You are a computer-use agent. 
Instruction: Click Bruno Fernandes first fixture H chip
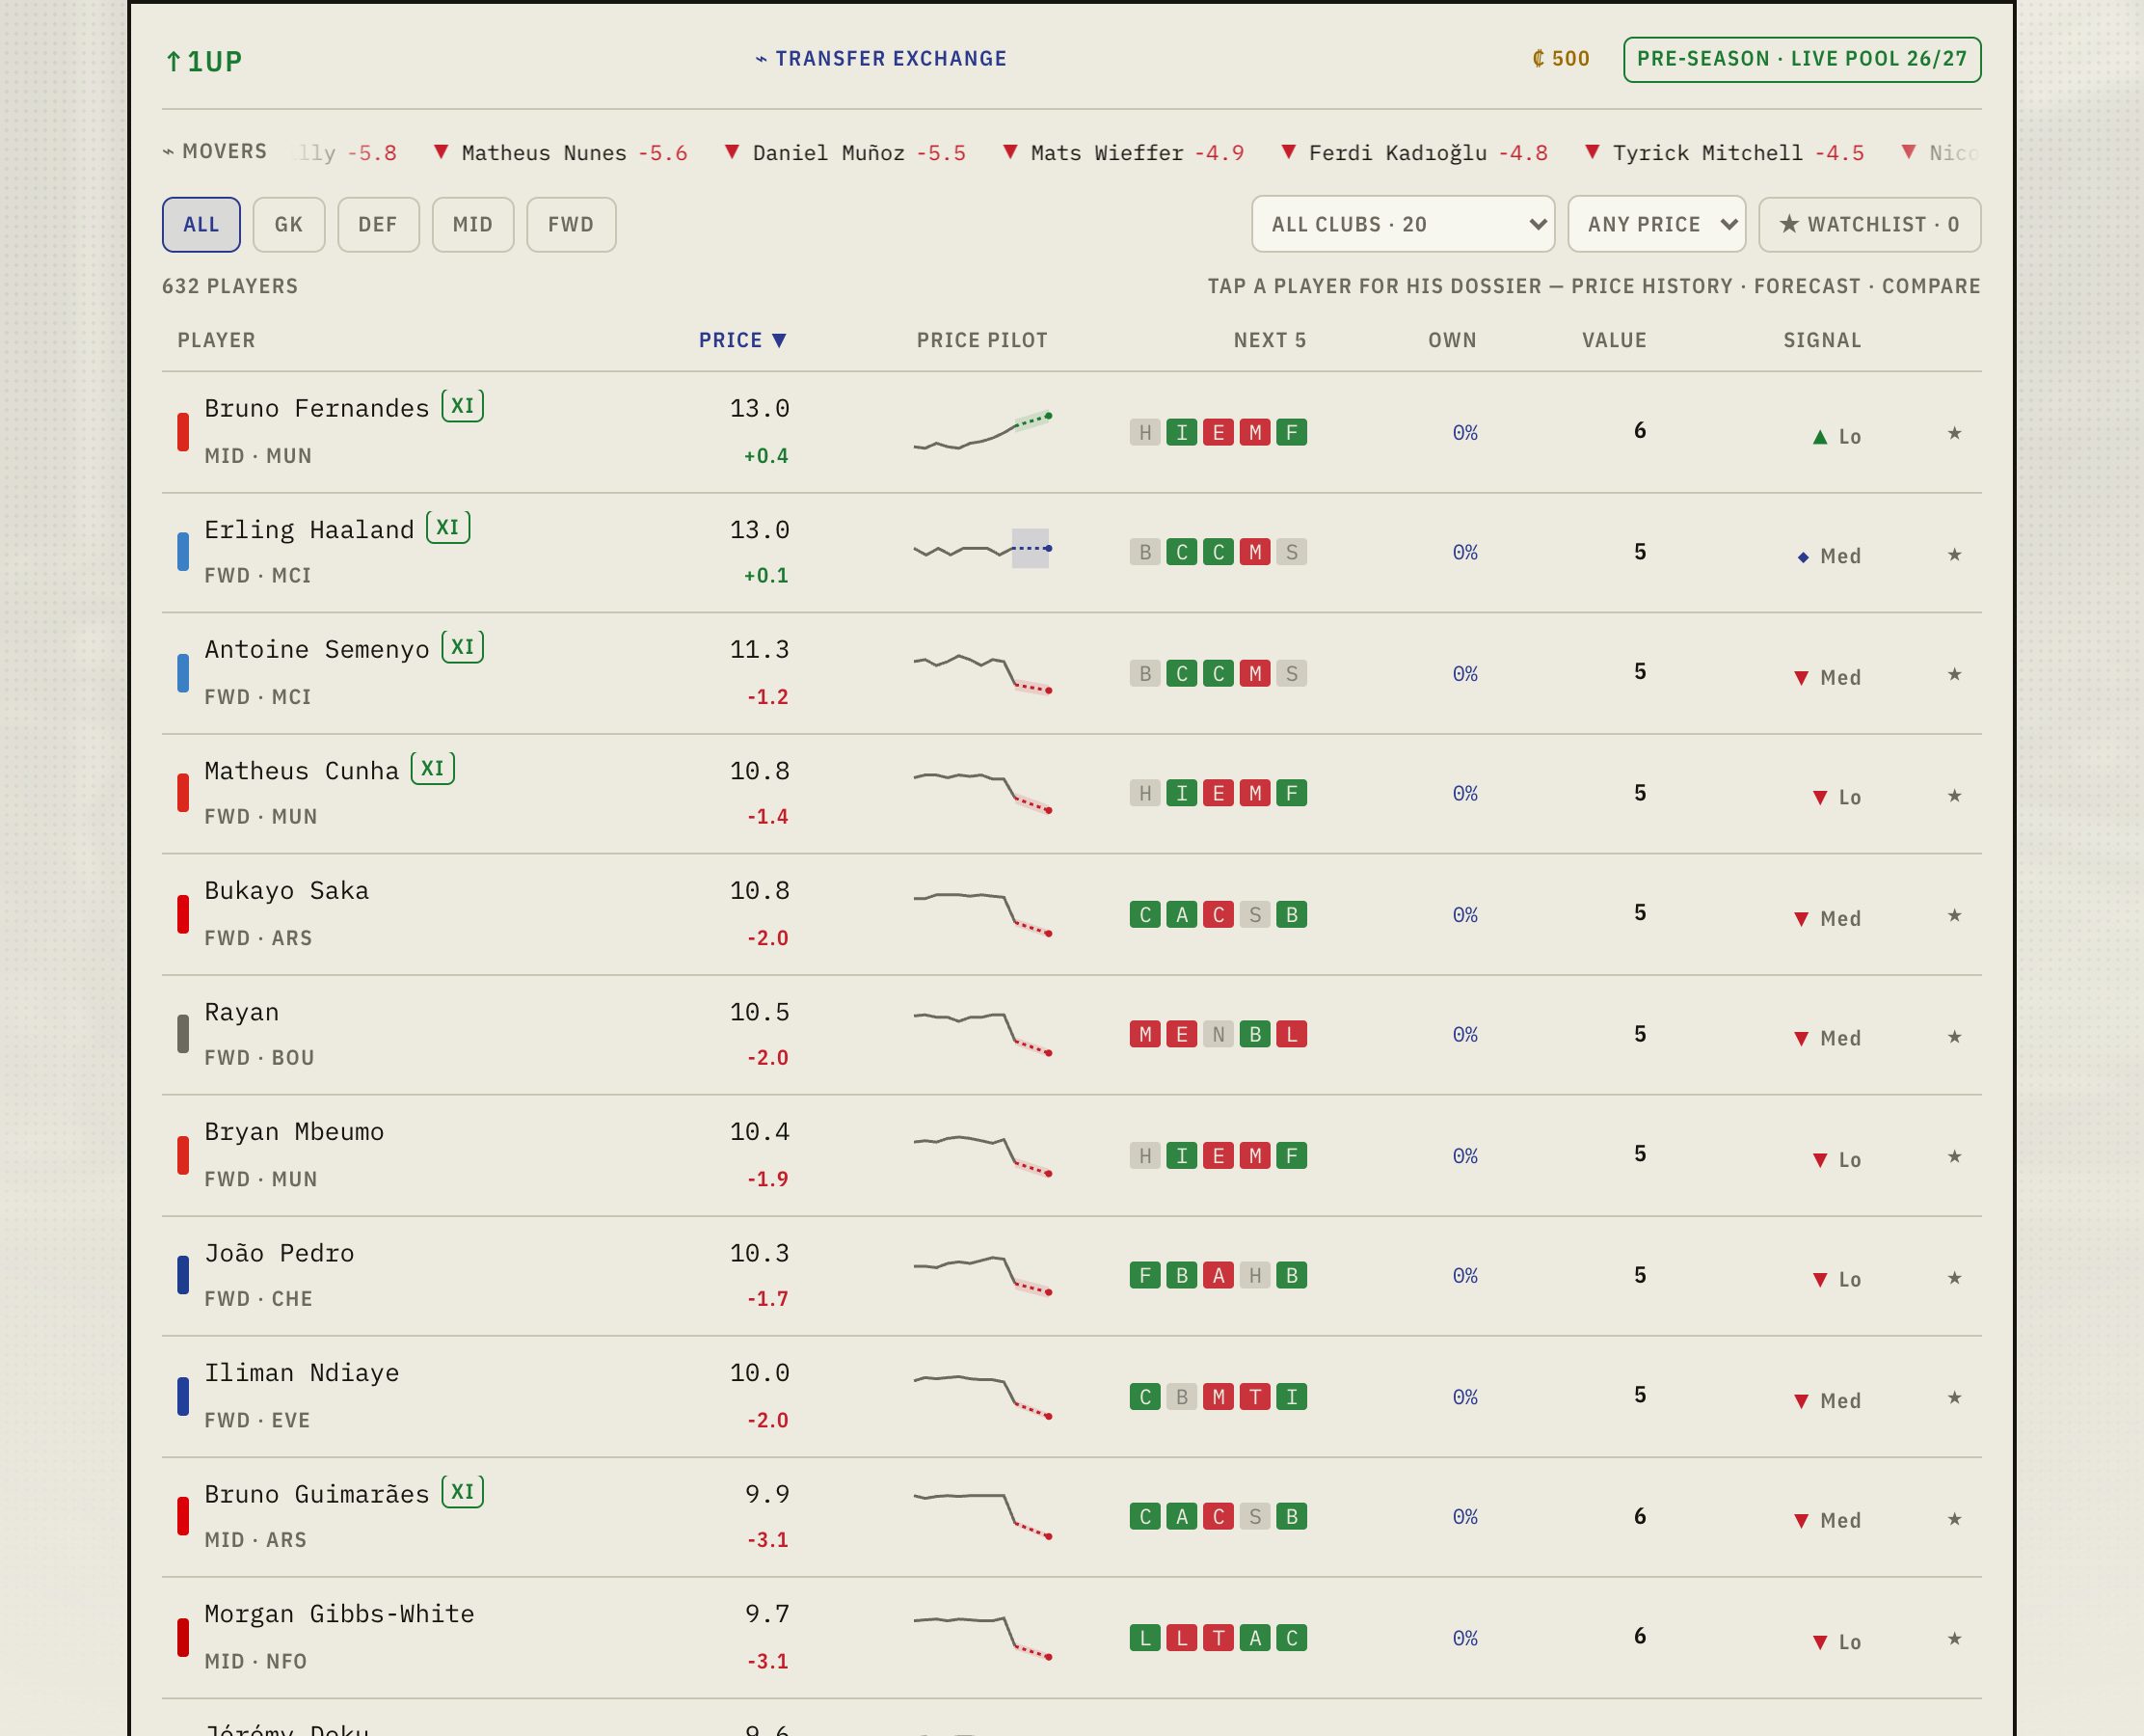click(1145, 432)
